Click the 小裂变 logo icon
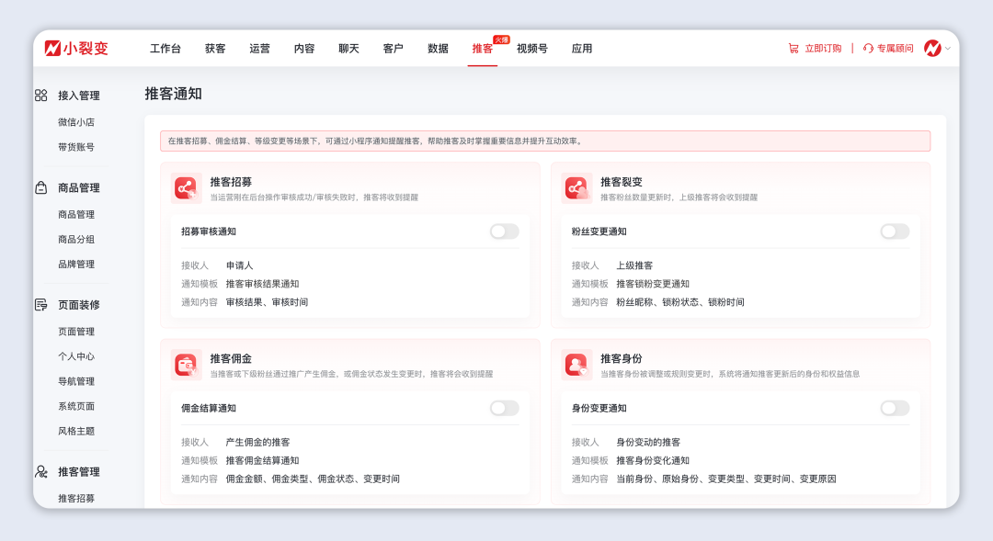 [x=50, y=49]
